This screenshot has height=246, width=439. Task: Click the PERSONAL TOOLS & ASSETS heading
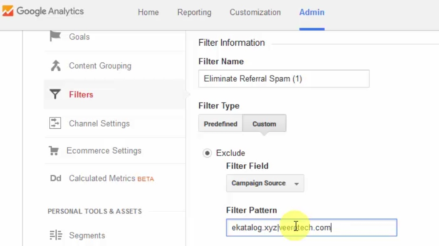pyautogui.click(x=95, y=211)
